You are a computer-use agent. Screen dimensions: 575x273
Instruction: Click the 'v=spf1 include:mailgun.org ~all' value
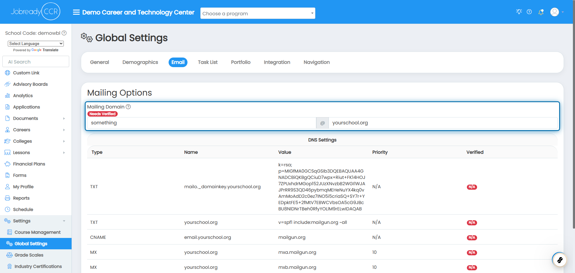[313, 222]
